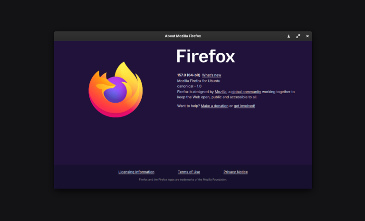Open the What's new link

tap(211, 75)
